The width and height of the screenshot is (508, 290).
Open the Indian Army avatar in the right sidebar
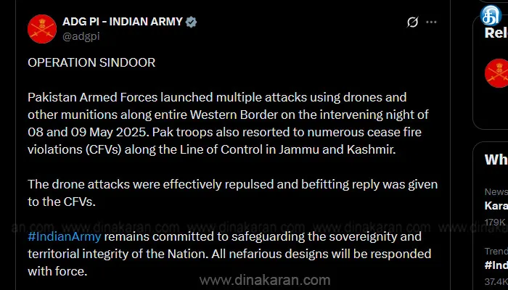click(496, 73)
